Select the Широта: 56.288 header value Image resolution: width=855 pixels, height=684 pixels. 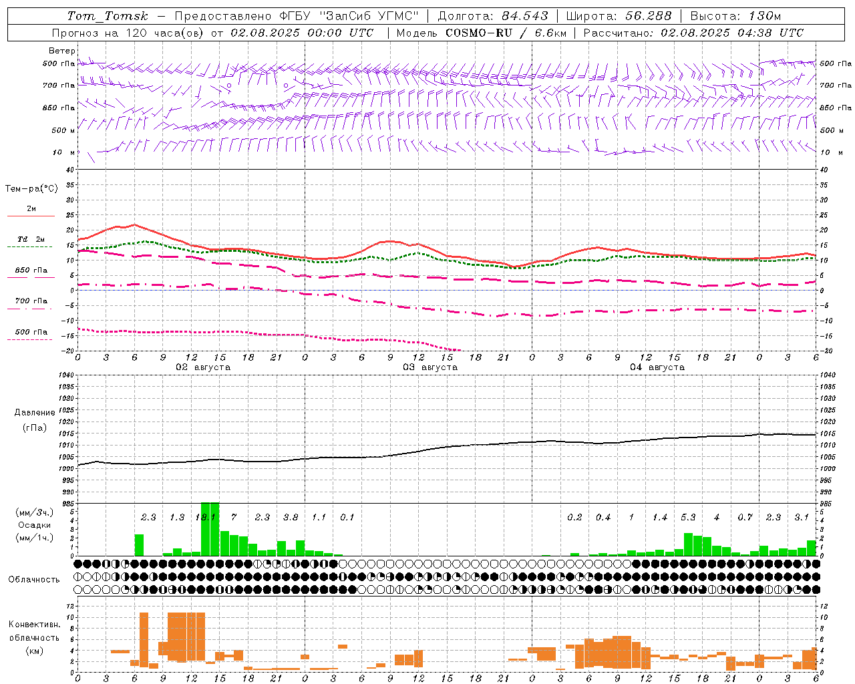tap(619, 16)
